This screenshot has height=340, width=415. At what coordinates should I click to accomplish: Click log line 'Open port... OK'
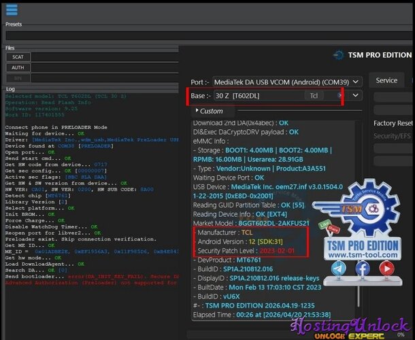pos(30,152)
